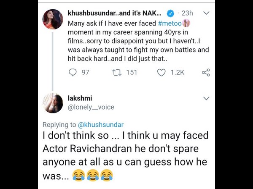The image size is (253, 189).
Task: Click the 23h timestamp
Action: point(187,13)
